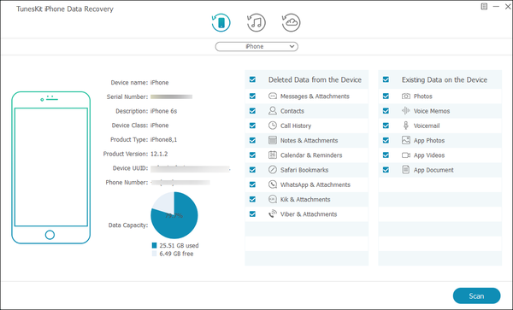Screen dimensions: 513x310
Task: Open the menu icon near window controls
Action: pos(484,6)
